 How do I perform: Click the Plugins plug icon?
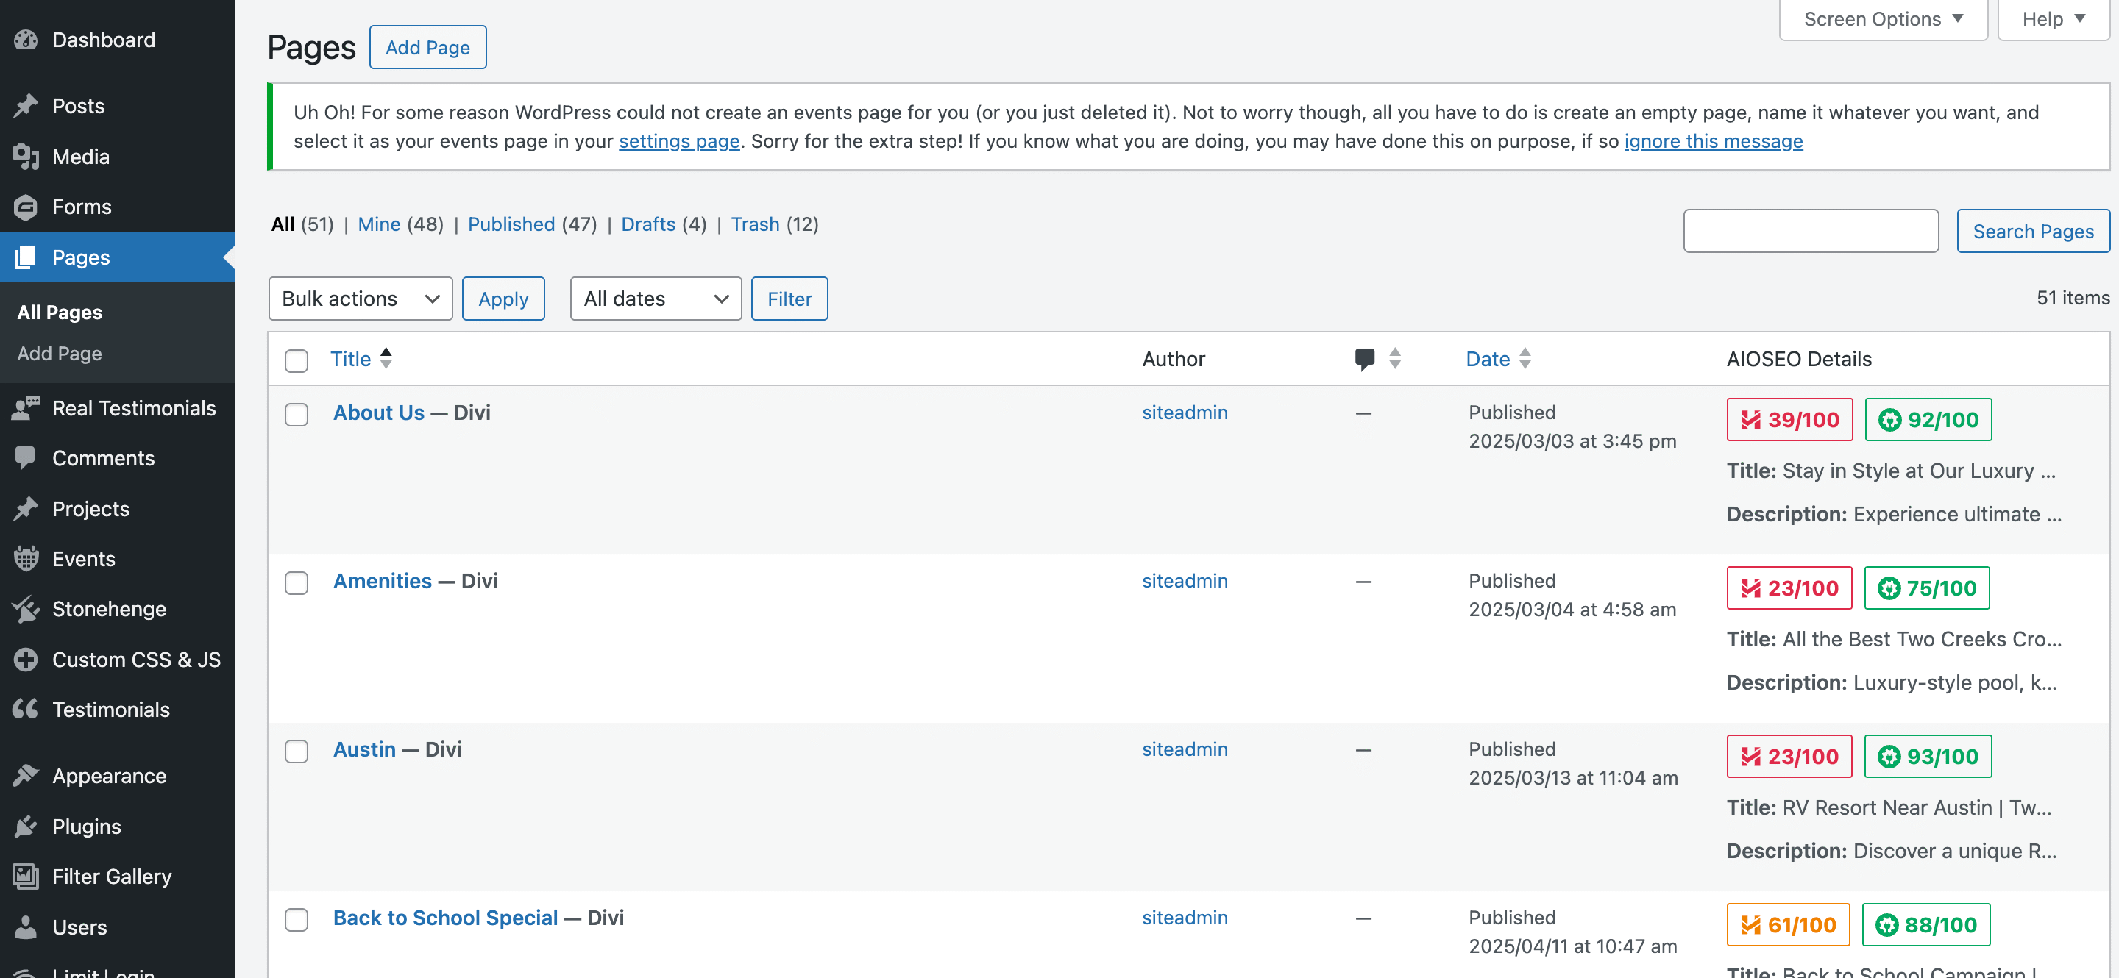pos(26,826)
